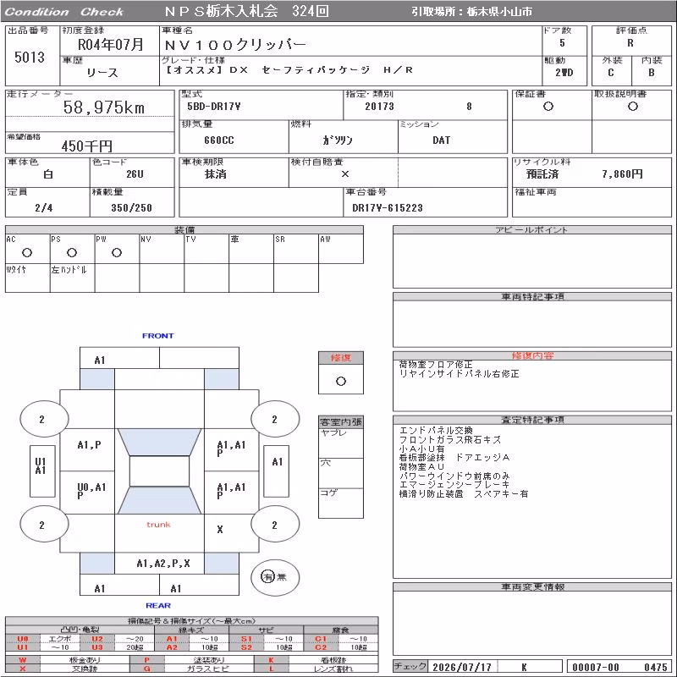Click the アピールポイント section header
Screen dimensions: 677x677
pyautogui.click(x=532, y=229)
